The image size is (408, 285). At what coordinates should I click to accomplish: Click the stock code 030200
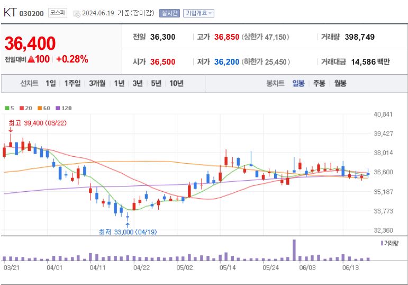tap(31, 14)
